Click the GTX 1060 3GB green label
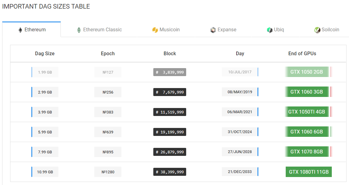This screenshot has height=185, width=349. pos(307,92)
